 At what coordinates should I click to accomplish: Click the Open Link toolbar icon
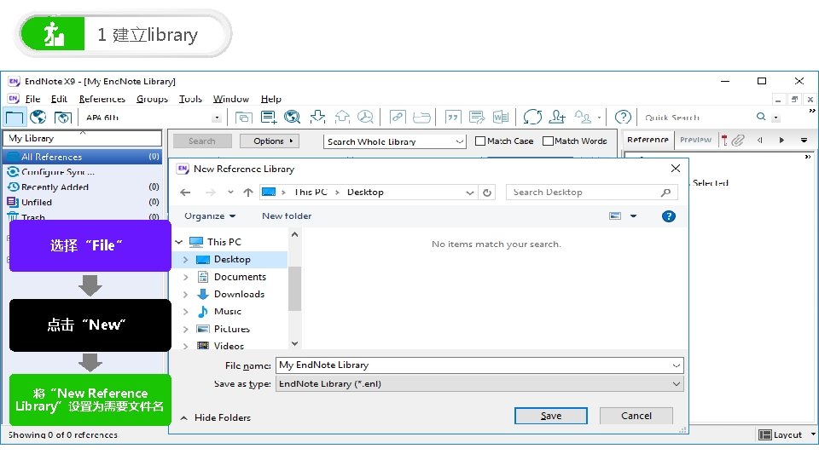click(x=398, y=117)
